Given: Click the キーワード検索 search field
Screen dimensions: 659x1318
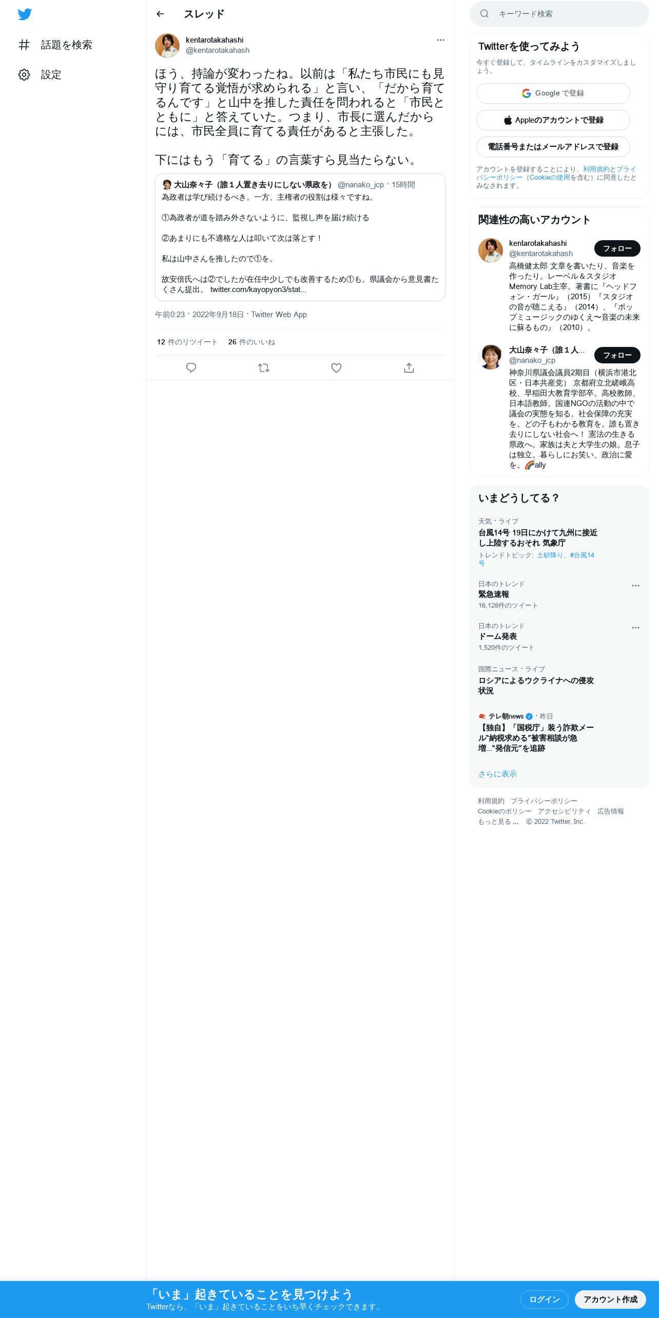Looking at the screenshot, I should click(x=559, y=14).
